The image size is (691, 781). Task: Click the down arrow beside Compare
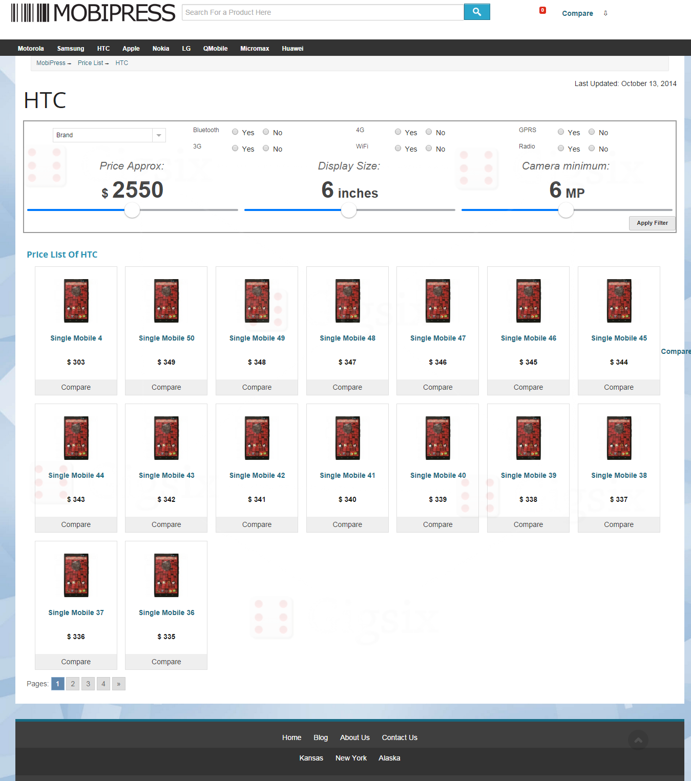tap(605, 13)
